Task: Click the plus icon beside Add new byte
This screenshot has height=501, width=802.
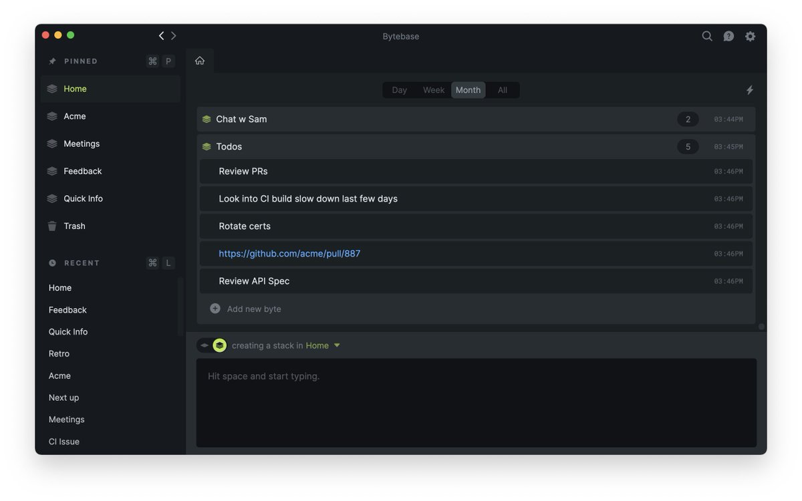Action: [x=215, y=309]
